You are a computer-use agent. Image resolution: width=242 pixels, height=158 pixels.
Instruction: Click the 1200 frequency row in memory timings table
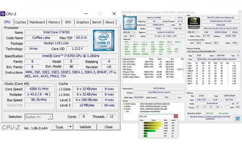[213, 66]
